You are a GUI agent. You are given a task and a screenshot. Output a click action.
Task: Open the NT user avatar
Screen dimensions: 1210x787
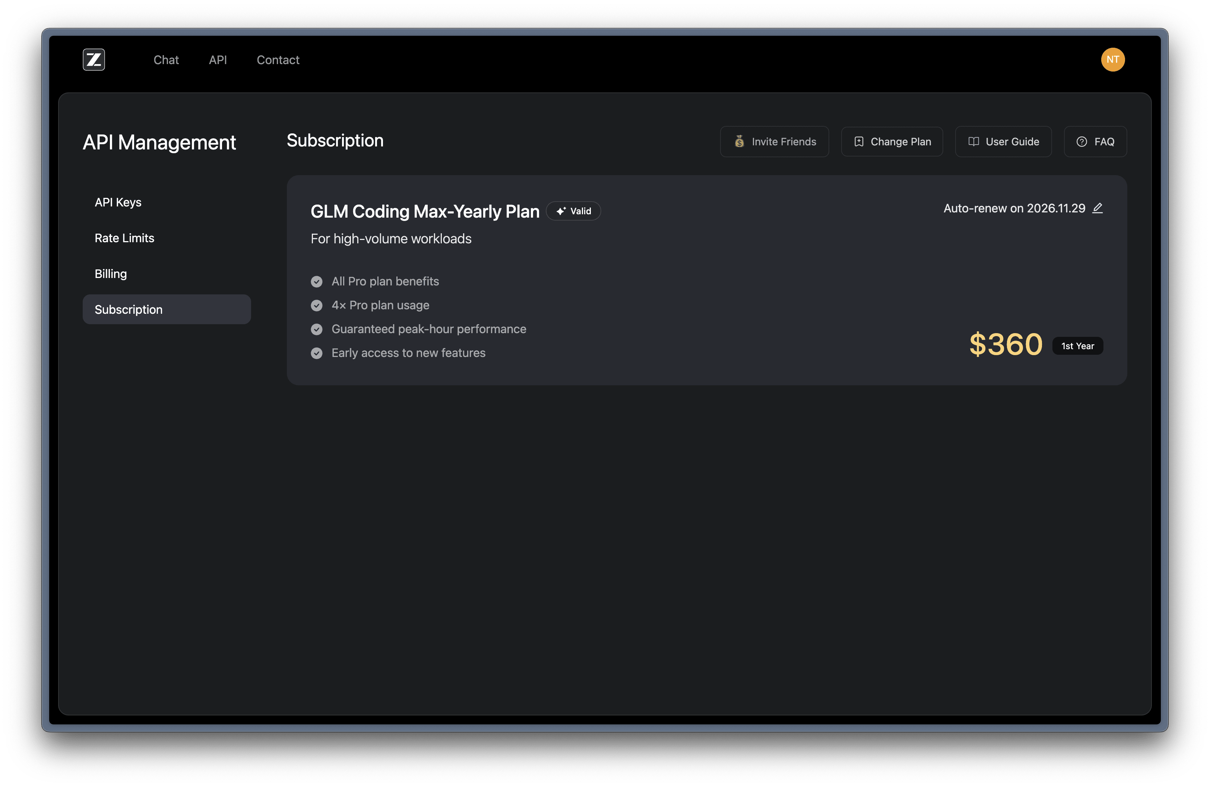(x=1112, y=60)
